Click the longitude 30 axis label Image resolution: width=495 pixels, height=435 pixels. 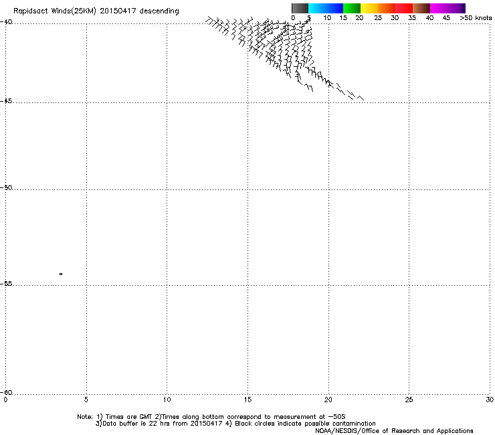point(490,400)
